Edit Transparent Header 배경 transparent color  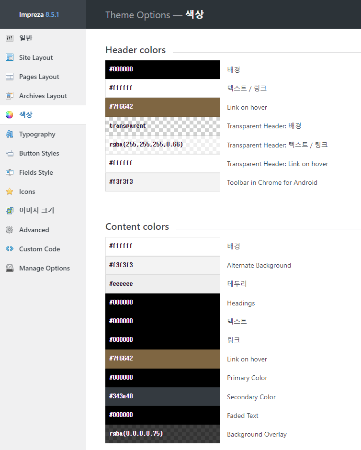click(x=163, y=126)
